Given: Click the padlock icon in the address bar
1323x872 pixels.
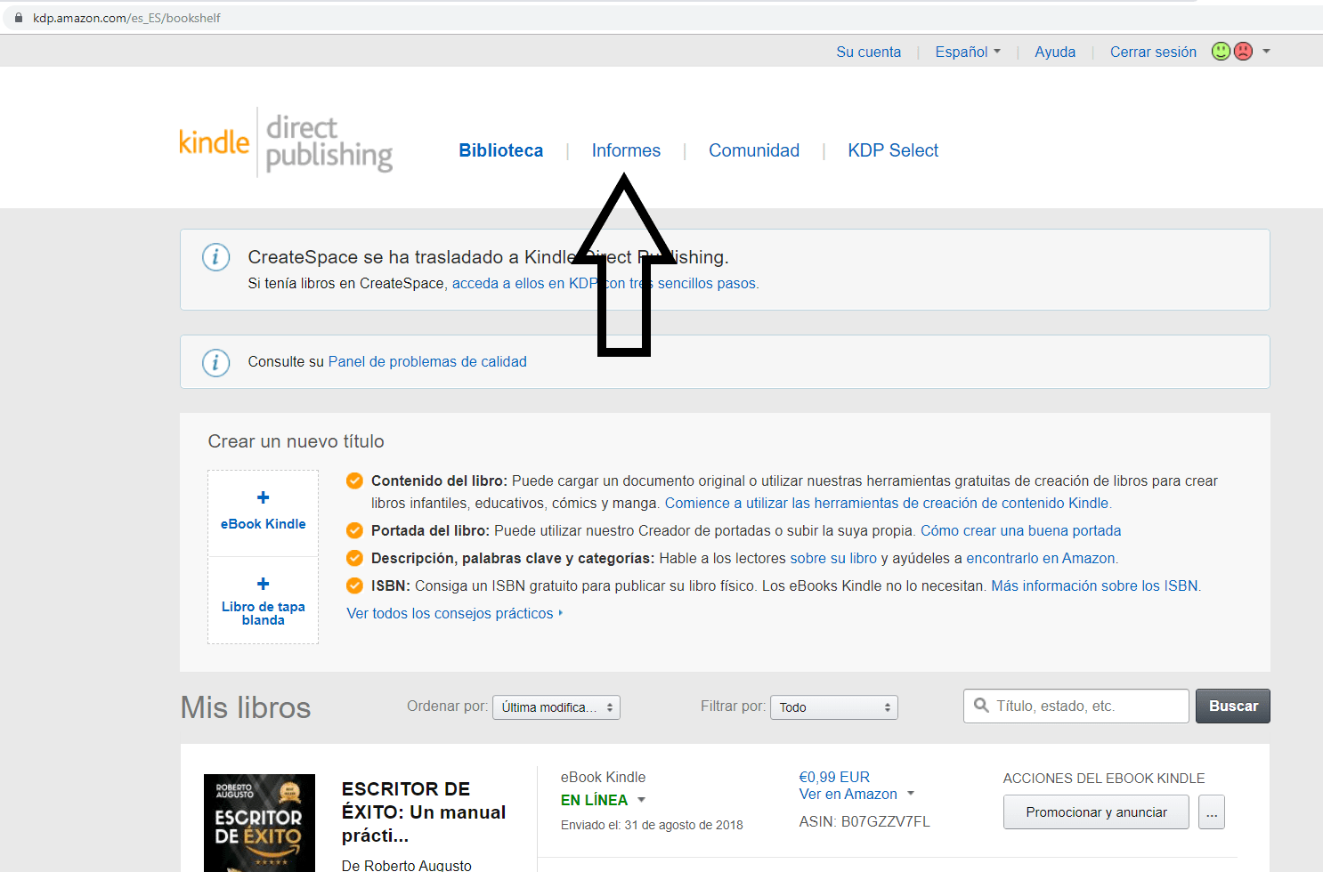Looking at the screenshot, I should [18, 18].
